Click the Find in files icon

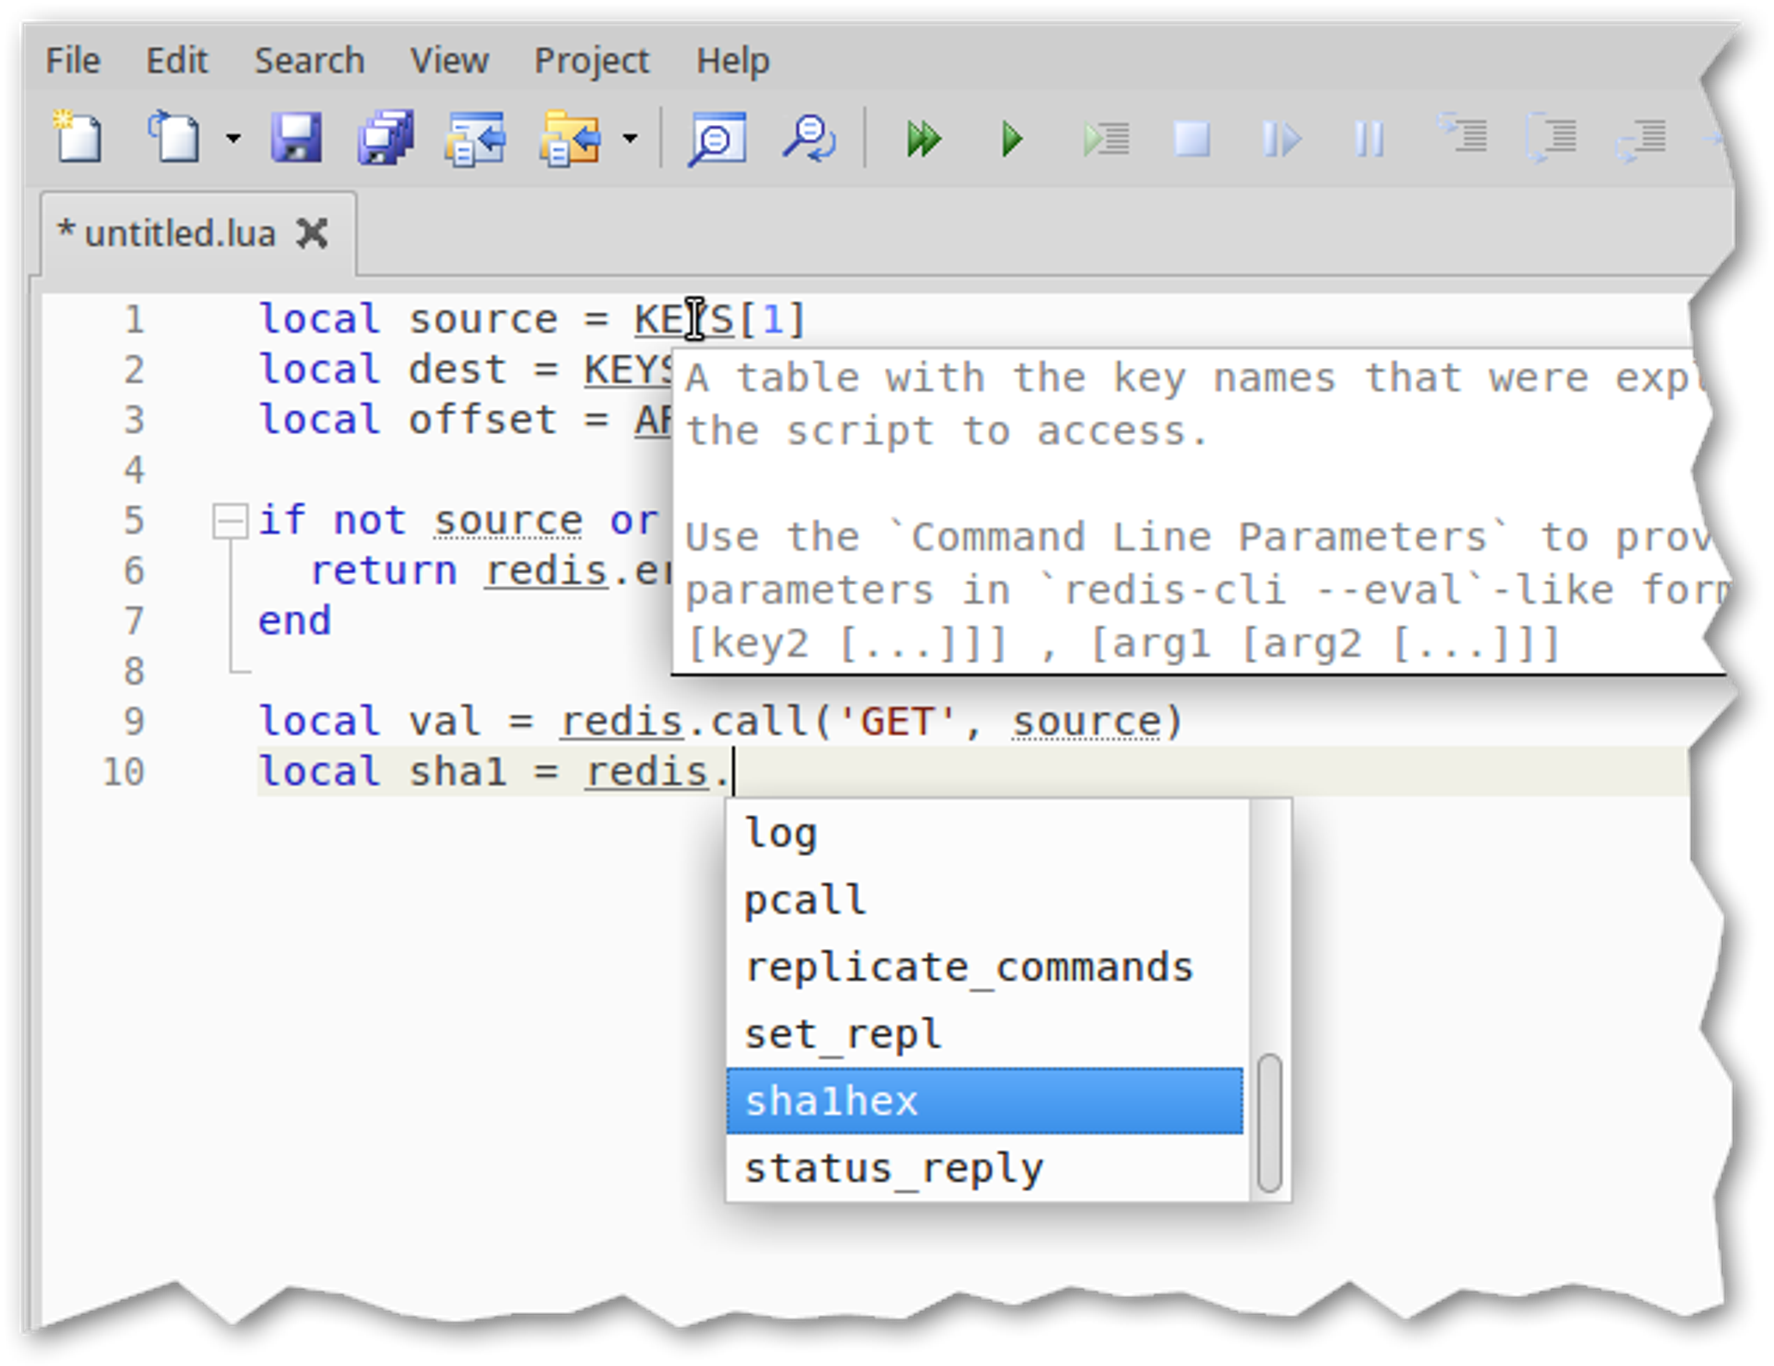click(x=717, y=138)
